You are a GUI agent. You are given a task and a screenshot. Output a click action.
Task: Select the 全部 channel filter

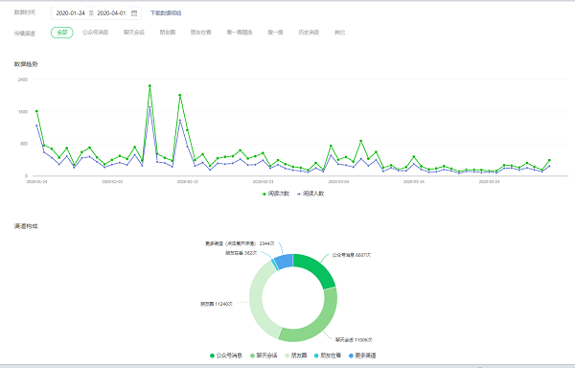62,33
